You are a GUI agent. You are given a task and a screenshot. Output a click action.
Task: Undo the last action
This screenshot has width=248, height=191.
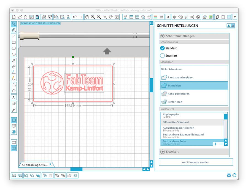click(75, 17)
